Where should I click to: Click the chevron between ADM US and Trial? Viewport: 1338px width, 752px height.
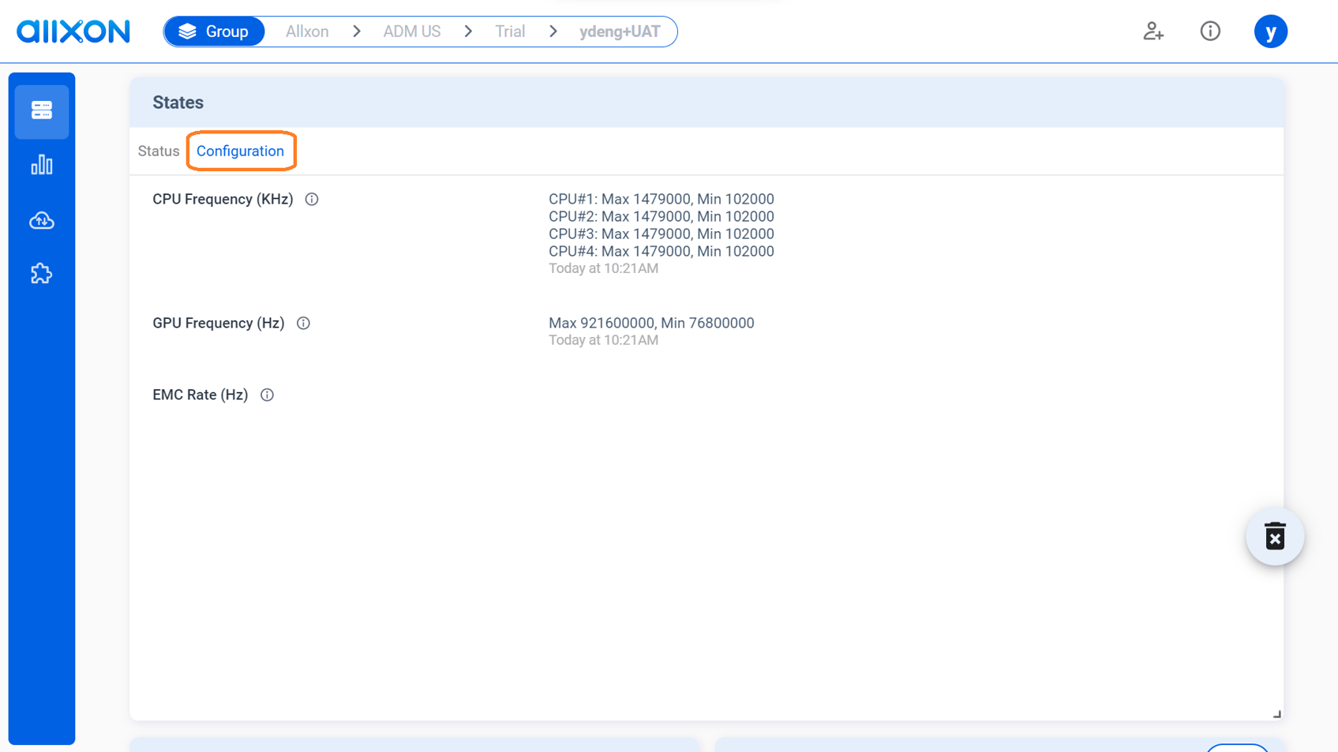pyautogui.click(x=468, y=31)
